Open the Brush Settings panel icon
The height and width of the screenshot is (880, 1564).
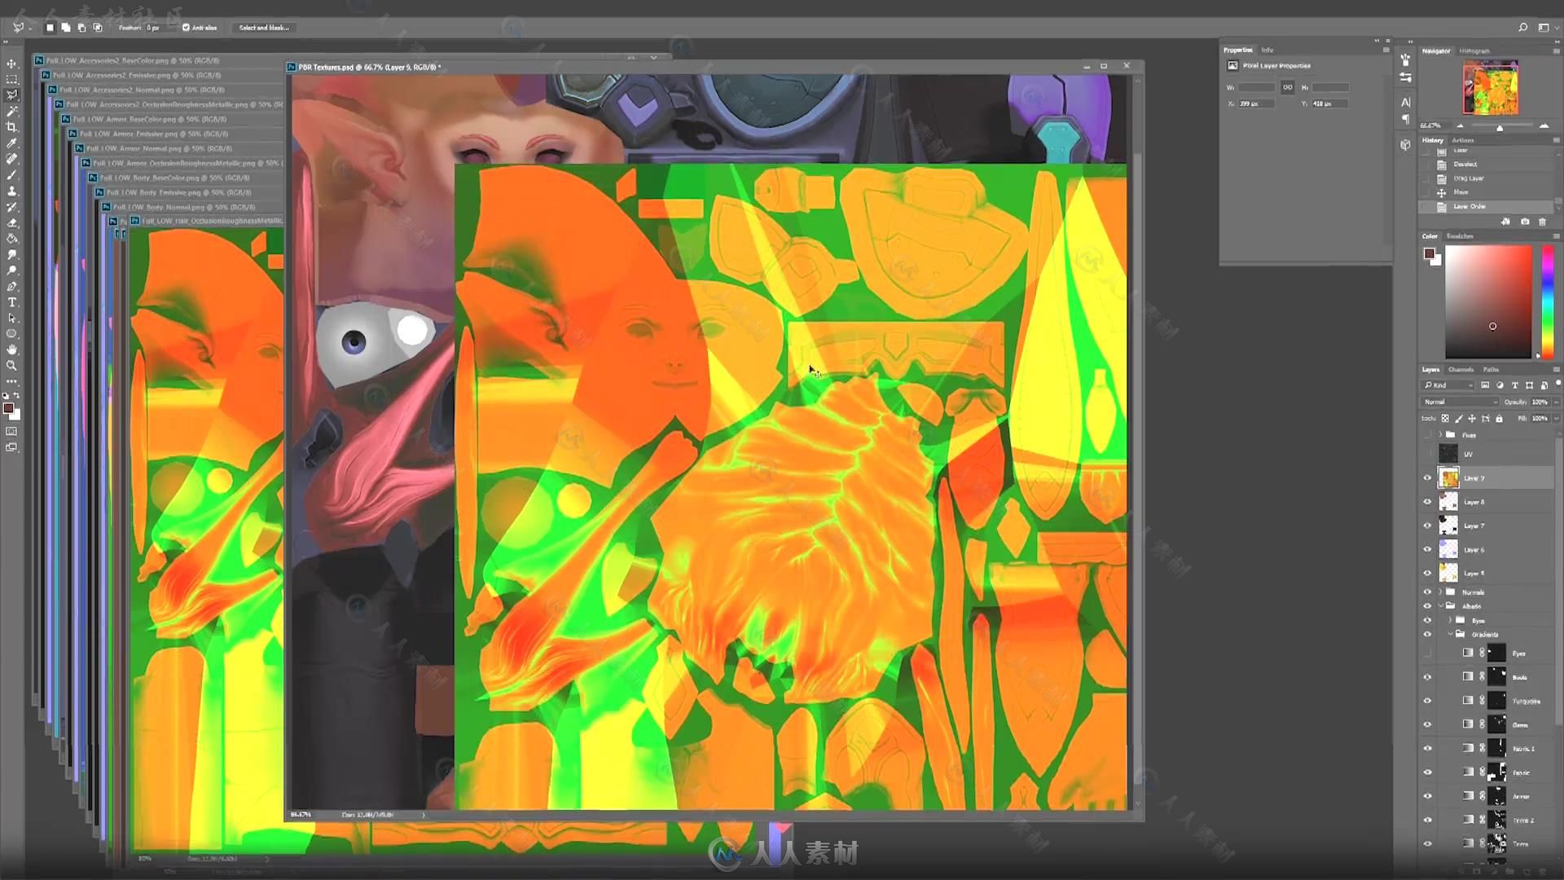1406,77
